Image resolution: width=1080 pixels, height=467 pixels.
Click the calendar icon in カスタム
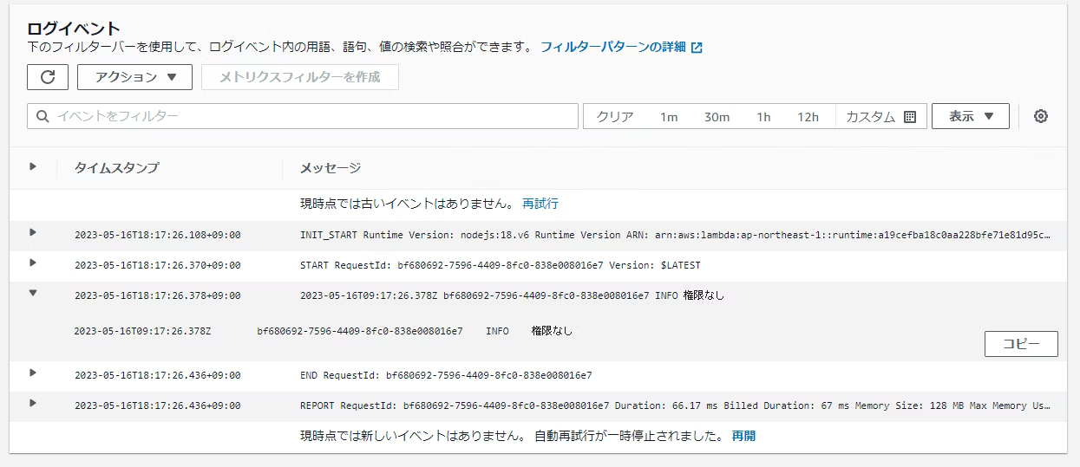pos(910,117)
